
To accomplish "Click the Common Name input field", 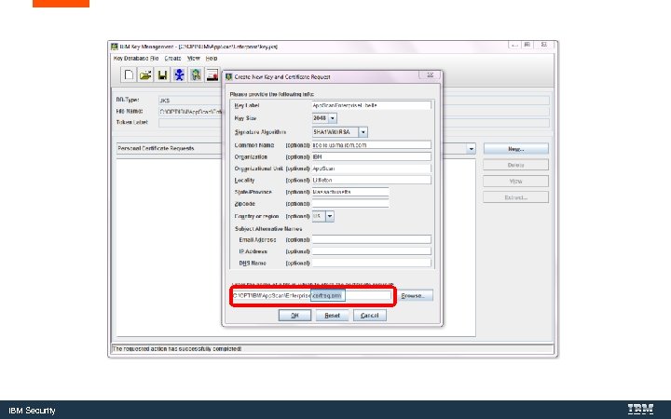I will coord(372,145).
